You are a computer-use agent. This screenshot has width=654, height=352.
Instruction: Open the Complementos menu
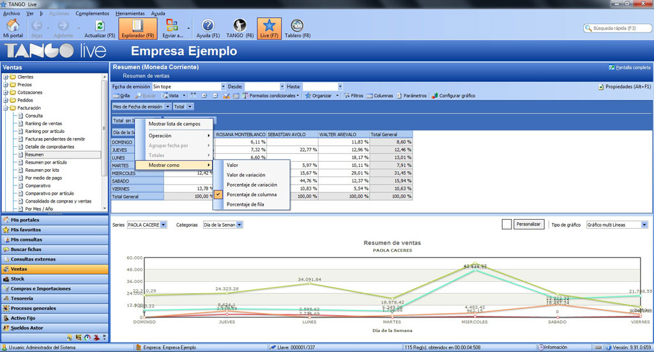(92, 13)
